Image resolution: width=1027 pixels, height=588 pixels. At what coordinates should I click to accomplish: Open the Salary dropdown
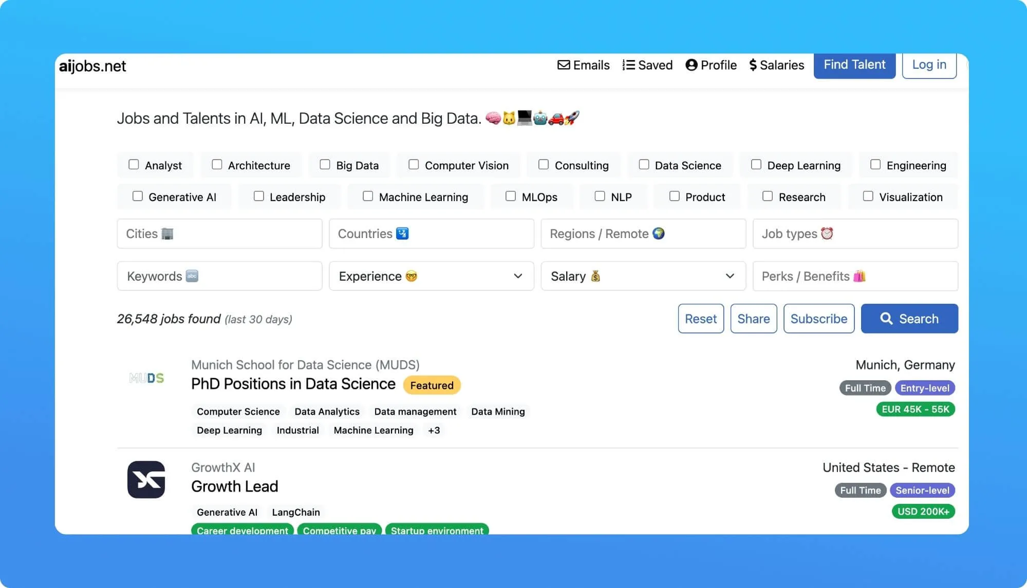coord(643,276)
